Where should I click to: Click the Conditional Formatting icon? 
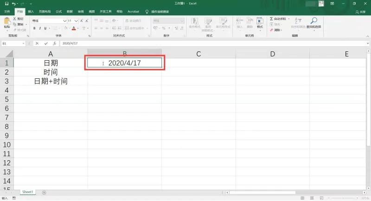(x=194, y=21)
